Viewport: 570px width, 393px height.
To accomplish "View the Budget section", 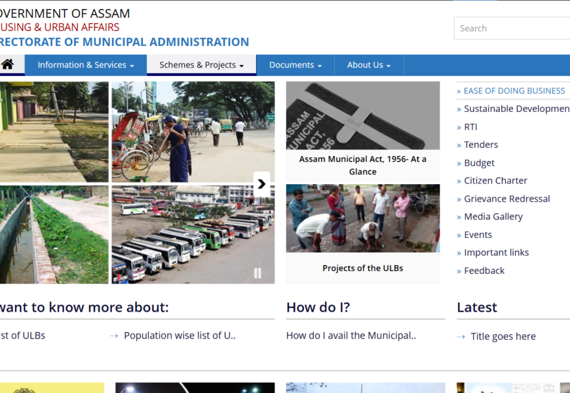I will (479, 163).
